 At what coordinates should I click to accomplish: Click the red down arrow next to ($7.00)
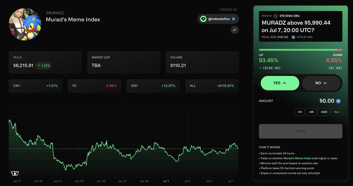point(326,68)
